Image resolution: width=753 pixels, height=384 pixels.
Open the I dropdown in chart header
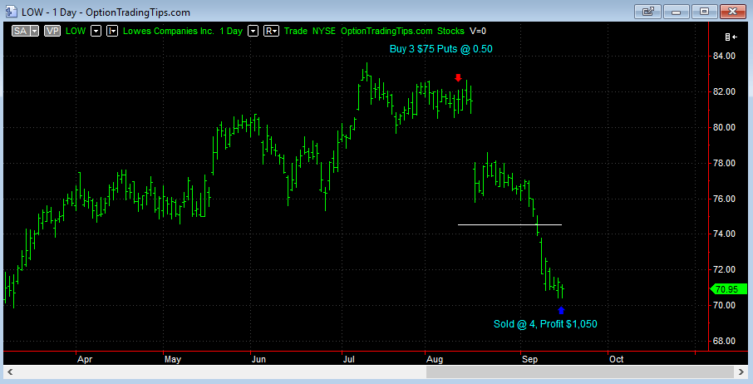pyautogui.click(x=112, y=32)
